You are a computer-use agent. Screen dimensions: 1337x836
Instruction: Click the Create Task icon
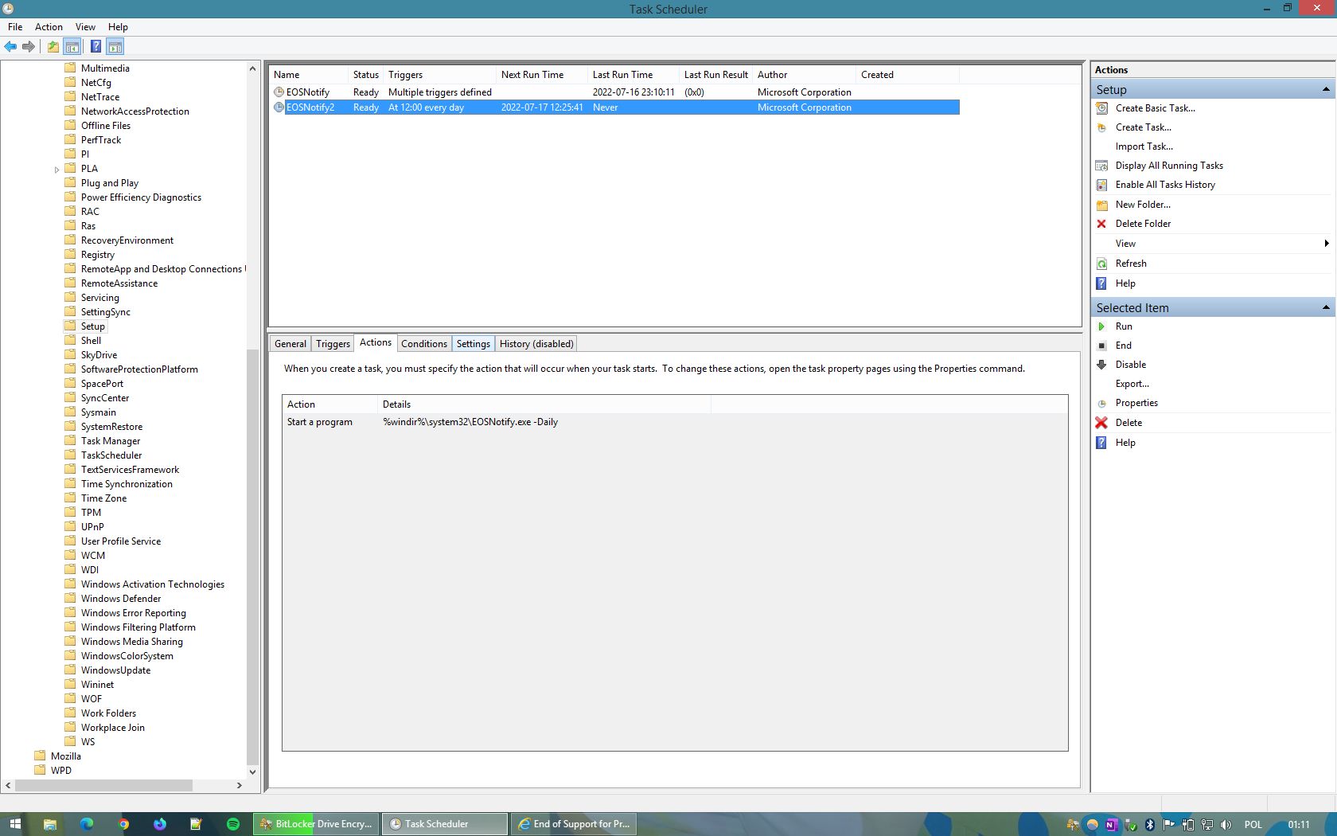tap(1102, 127)
